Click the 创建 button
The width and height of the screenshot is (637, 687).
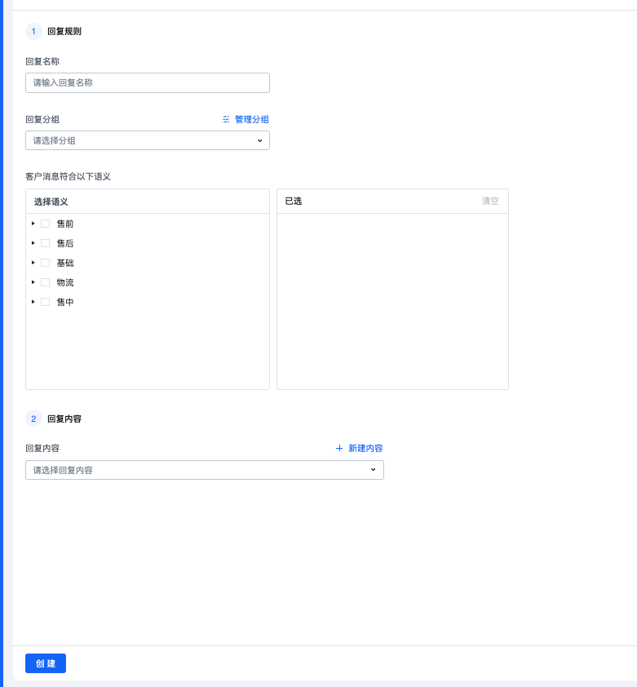pos(46,663)
